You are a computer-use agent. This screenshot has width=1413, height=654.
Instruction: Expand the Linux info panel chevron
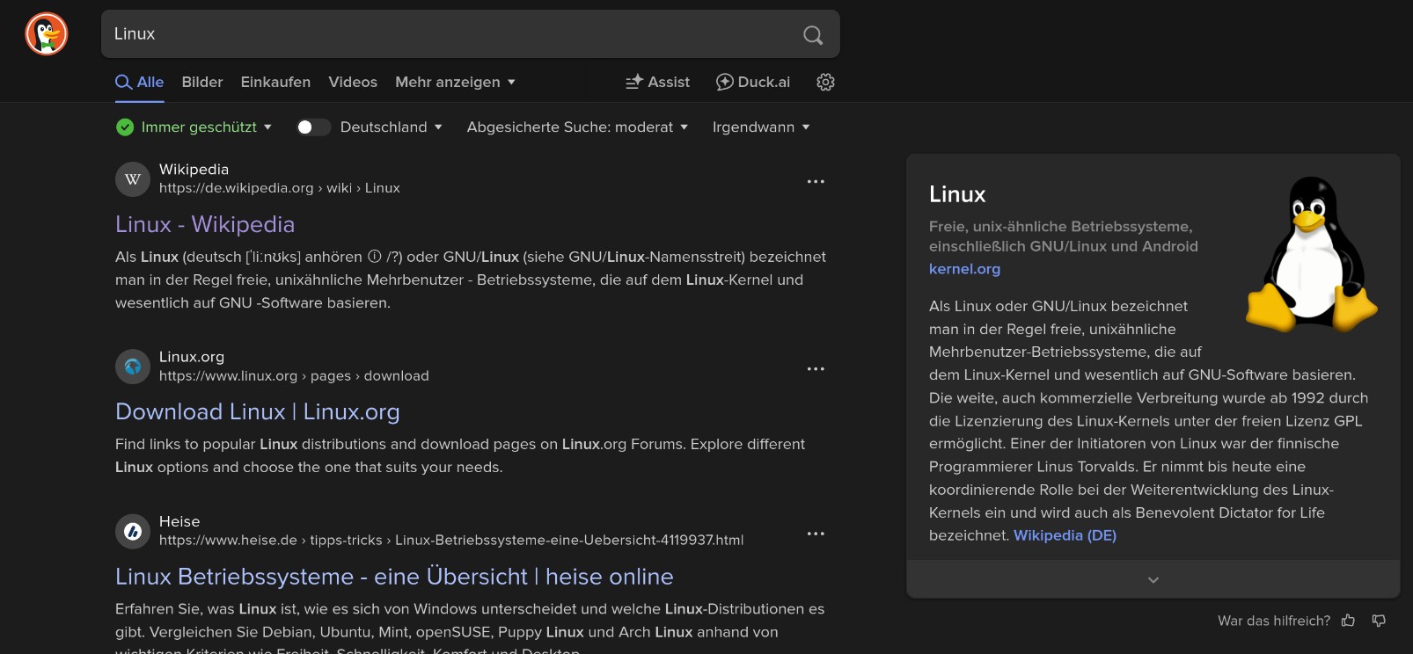pyautogui.click(x=1153, y=580)
